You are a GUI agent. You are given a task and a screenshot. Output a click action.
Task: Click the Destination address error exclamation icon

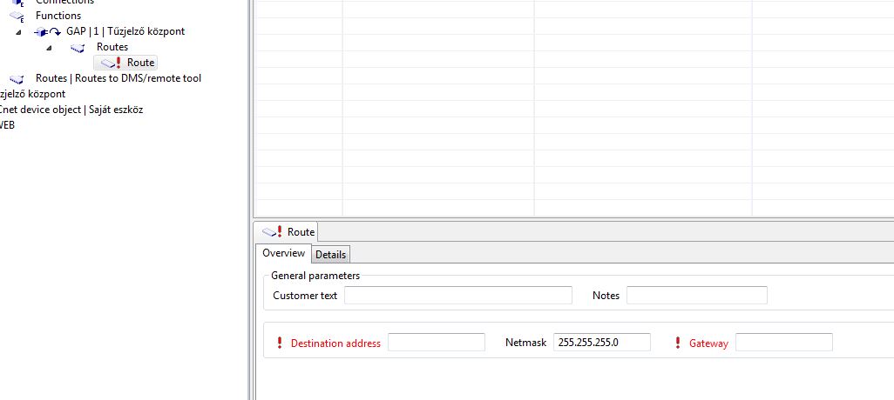coord(280,343)
